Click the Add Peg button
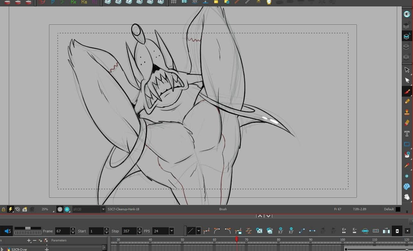 pyautogui.click(x=46, y=240)
